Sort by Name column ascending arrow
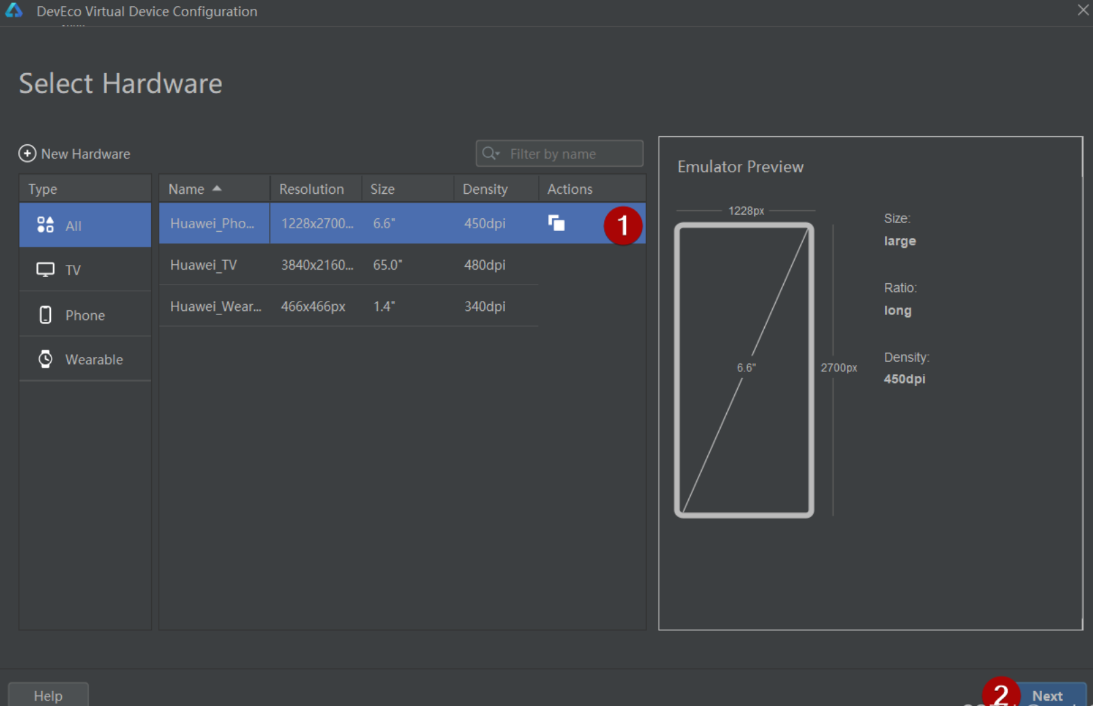Viewport: 1093px width, 706px height. 217,188
